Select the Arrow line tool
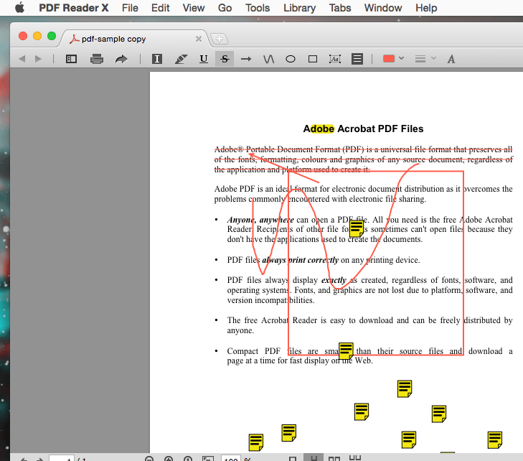Image resolution: width=523 pixels, height=461 pixels. point(246,59)
